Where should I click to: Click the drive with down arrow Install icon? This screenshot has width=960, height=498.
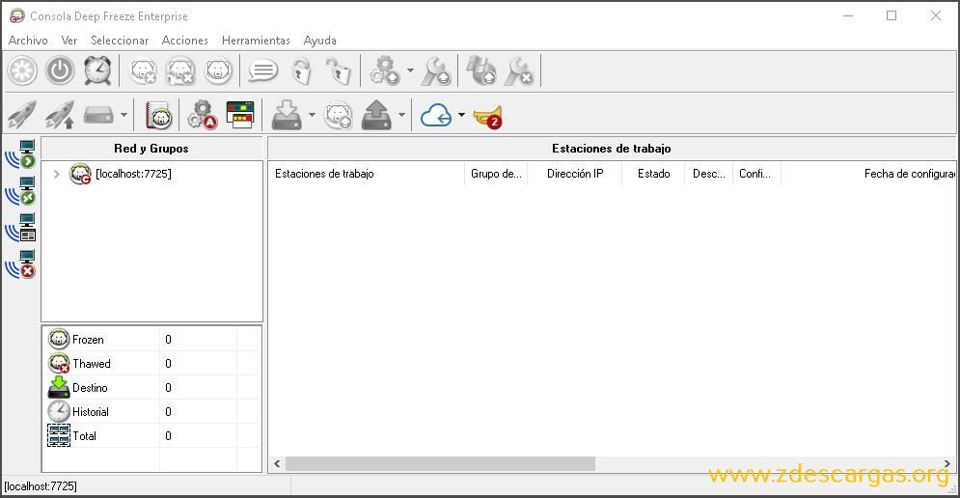(x=287, y=115)
